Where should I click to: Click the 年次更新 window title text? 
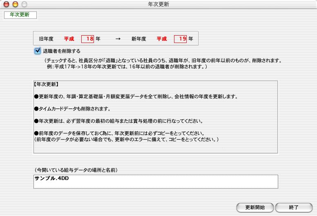158,4
